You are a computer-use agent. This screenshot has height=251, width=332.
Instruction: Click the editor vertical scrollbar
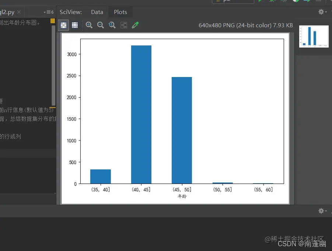(53, 65)
